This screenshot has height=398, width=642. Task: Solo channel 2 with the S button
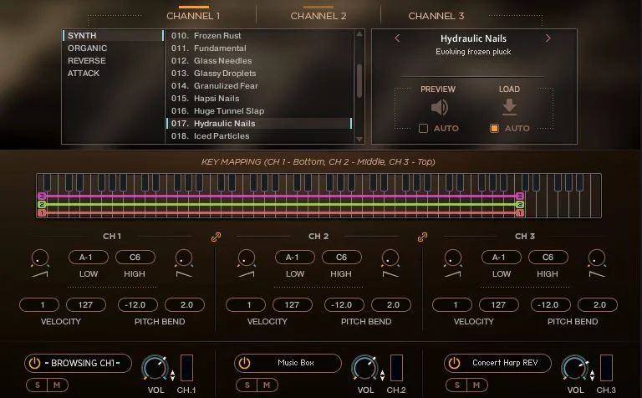click(x=247, y=385)
